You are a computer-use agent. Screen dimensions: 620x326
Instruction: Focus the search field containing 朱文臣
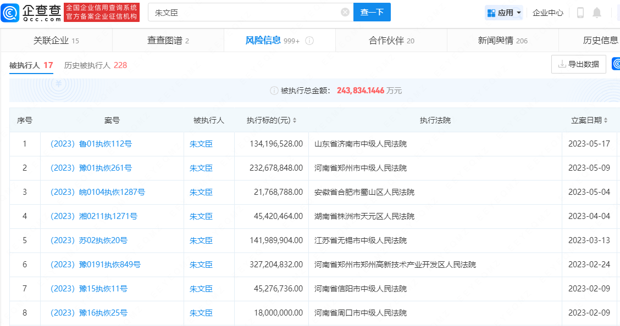[x=245, y=13]
